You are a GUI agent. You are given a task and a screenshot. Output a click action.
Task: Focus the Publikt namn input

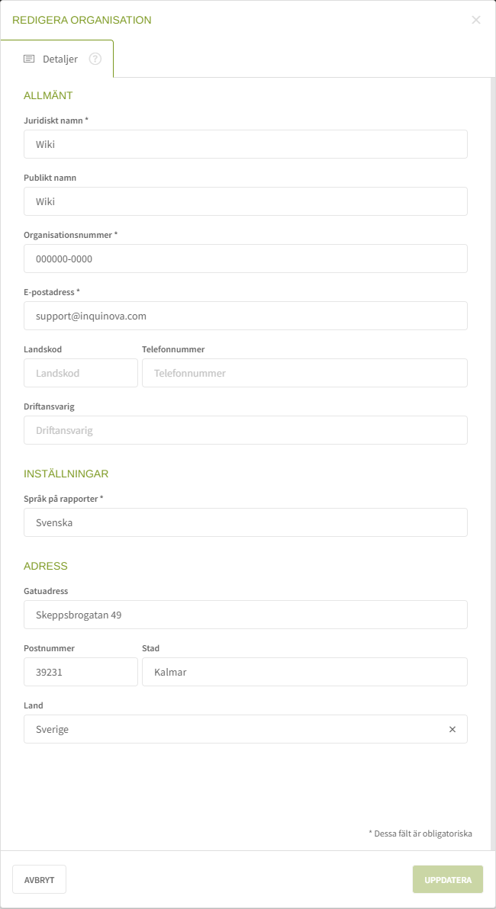pos(245,201)
